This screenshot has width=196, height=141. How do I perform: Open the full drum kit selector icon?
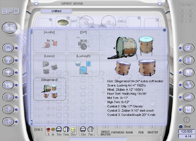coord(9,28)
